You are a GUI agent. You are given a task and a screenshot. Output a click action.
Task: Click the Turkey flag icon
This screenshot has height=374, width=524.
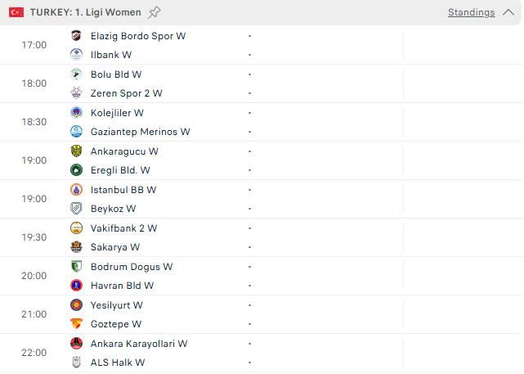coord(16,12)
